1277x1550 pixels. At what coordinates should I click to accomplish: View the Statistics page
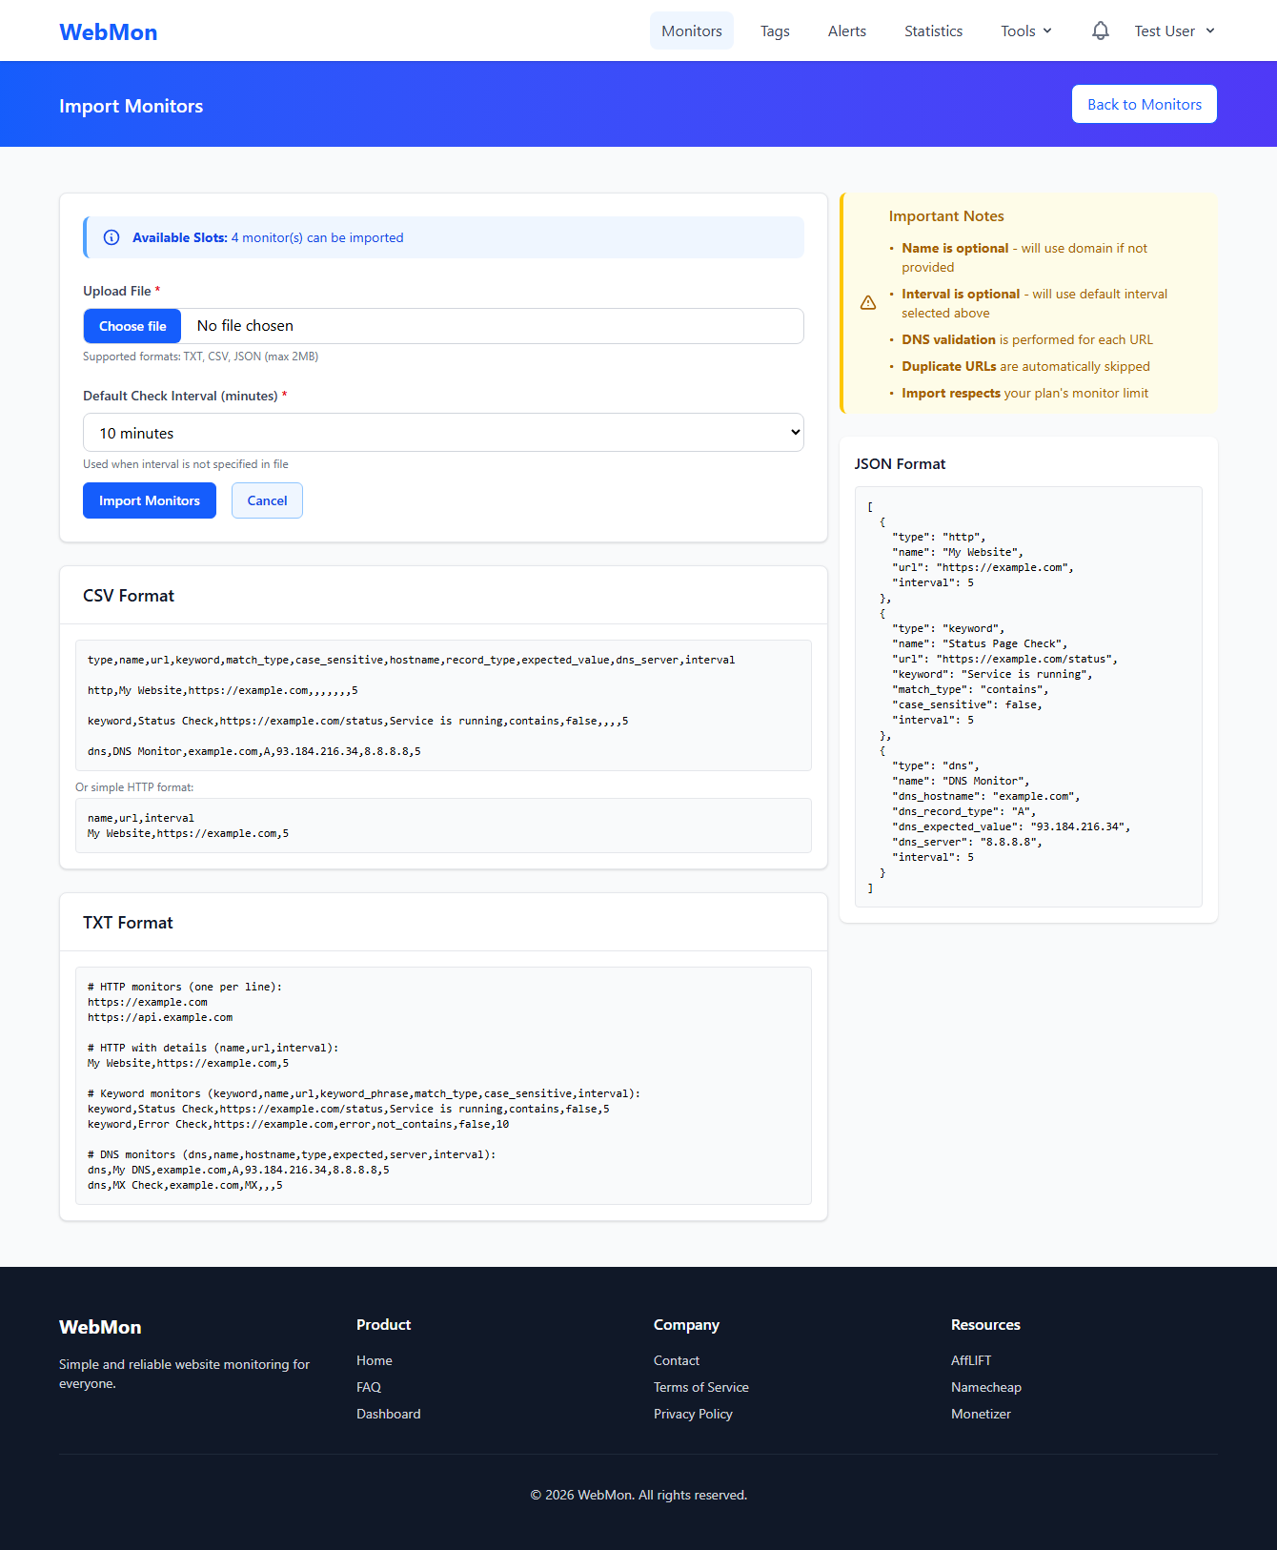click(x=933, y=31)
